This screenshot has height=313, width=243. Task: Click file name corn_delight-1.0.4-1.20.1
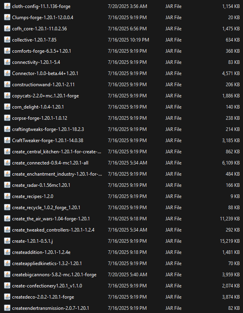(38, 107)
